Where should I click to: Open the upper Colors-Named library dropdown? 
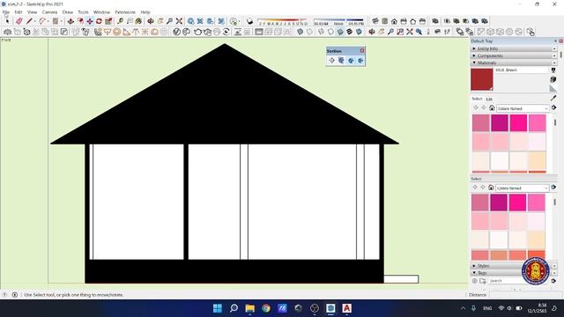click(523, 108)
